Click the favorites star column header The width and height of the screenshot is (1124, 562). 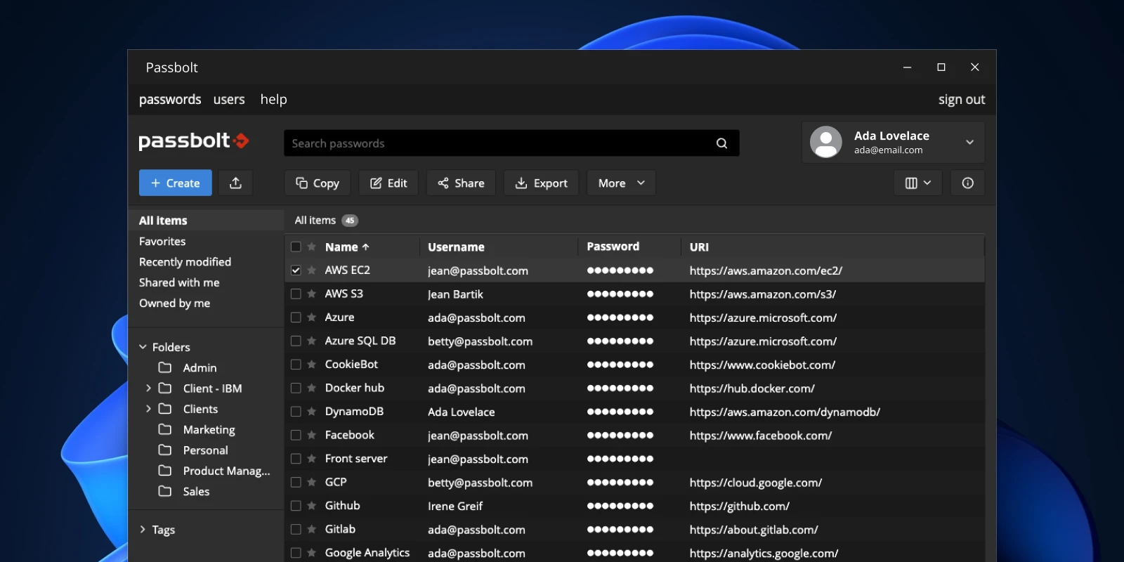pos(312,247)
